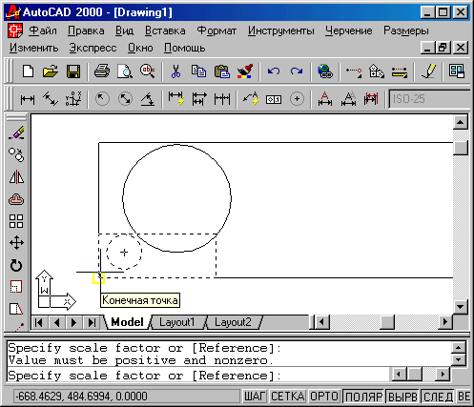Click the Undo arrow icon
474x407 pixels.
274,71
